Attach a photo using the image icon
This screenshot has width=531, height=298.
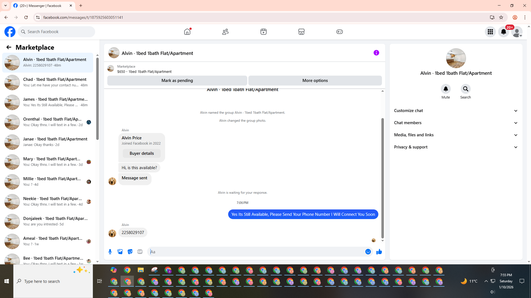tap(120, 252)
